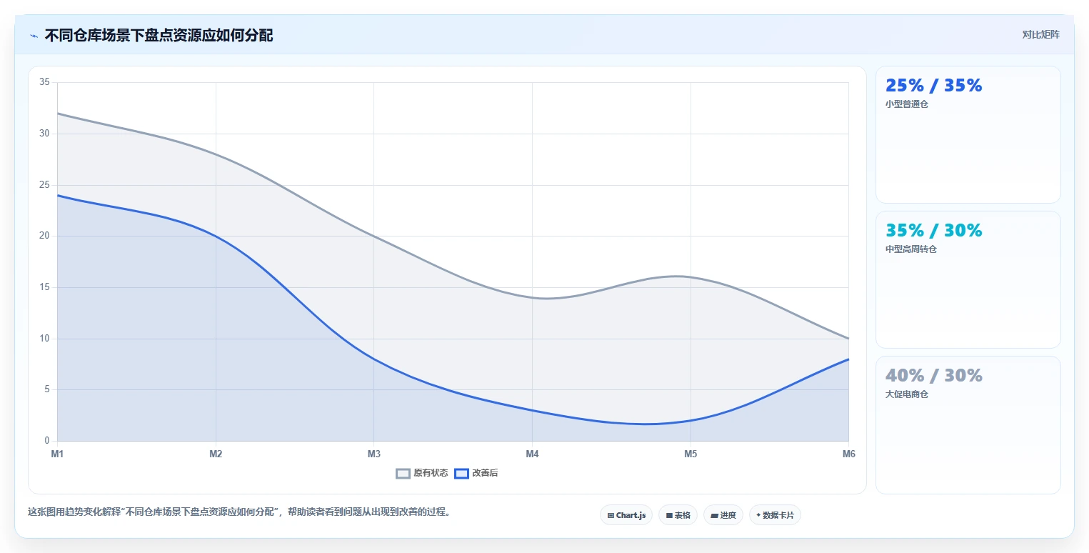
Task: Click the 原有状态 line point at M4
Action: pos(532,297)
